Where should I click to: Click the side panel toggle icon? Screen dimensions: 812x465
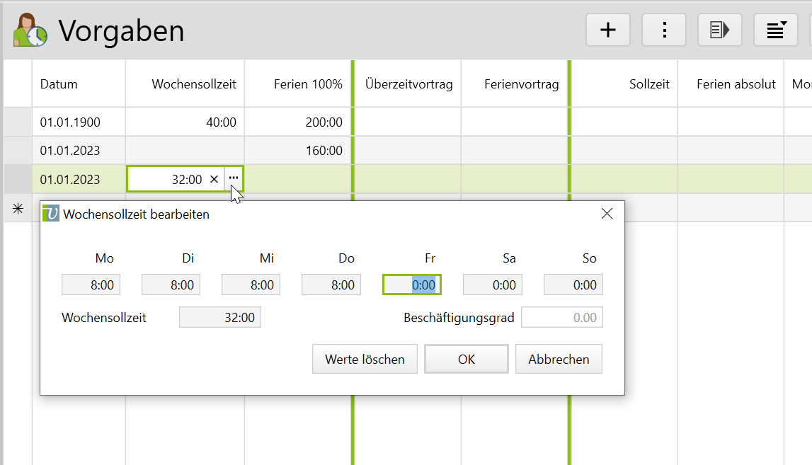pyautogui.click(x=719, y=30)
